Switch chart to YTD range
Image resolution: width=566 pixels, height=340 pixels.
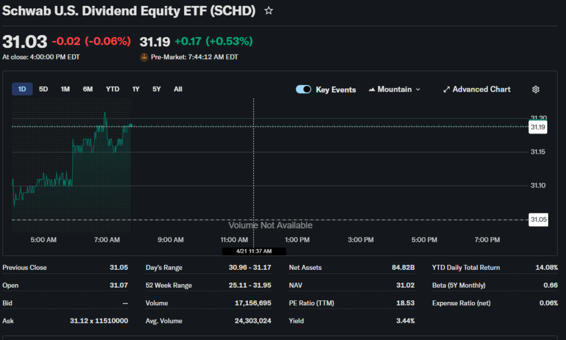(113, 89)
